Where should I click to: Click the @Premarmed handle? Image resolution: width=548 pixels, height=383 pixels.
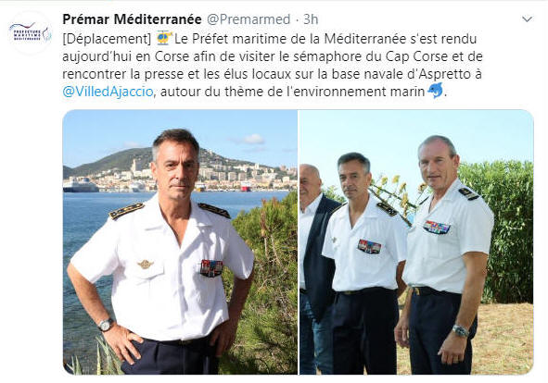click(249, 19)
